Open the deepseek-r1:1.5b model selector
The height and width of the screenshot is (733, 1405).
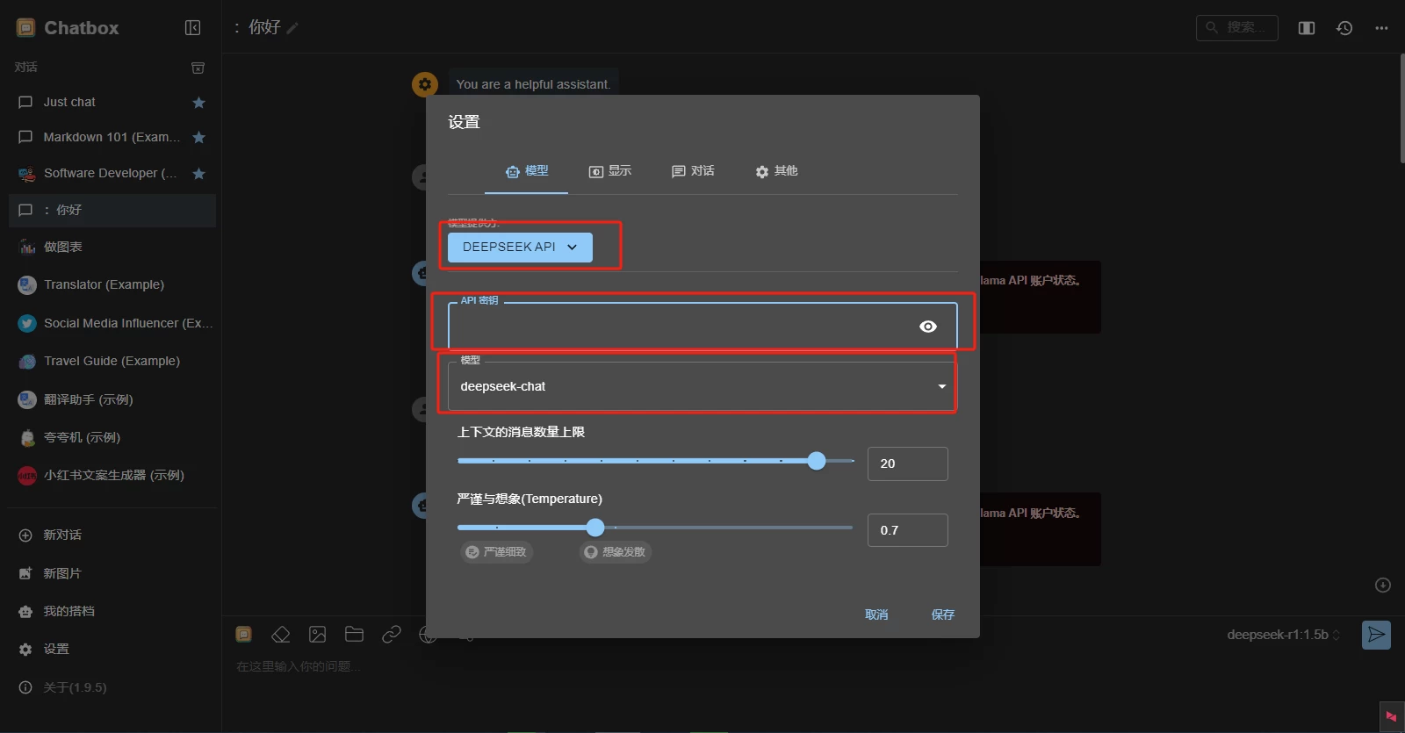point(1283,635)
